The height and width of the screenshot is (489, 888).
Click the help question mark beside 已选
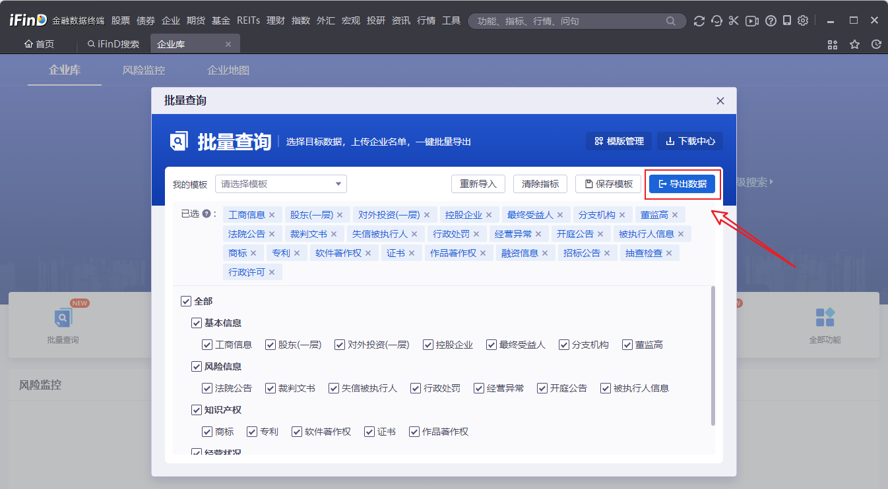206,214
